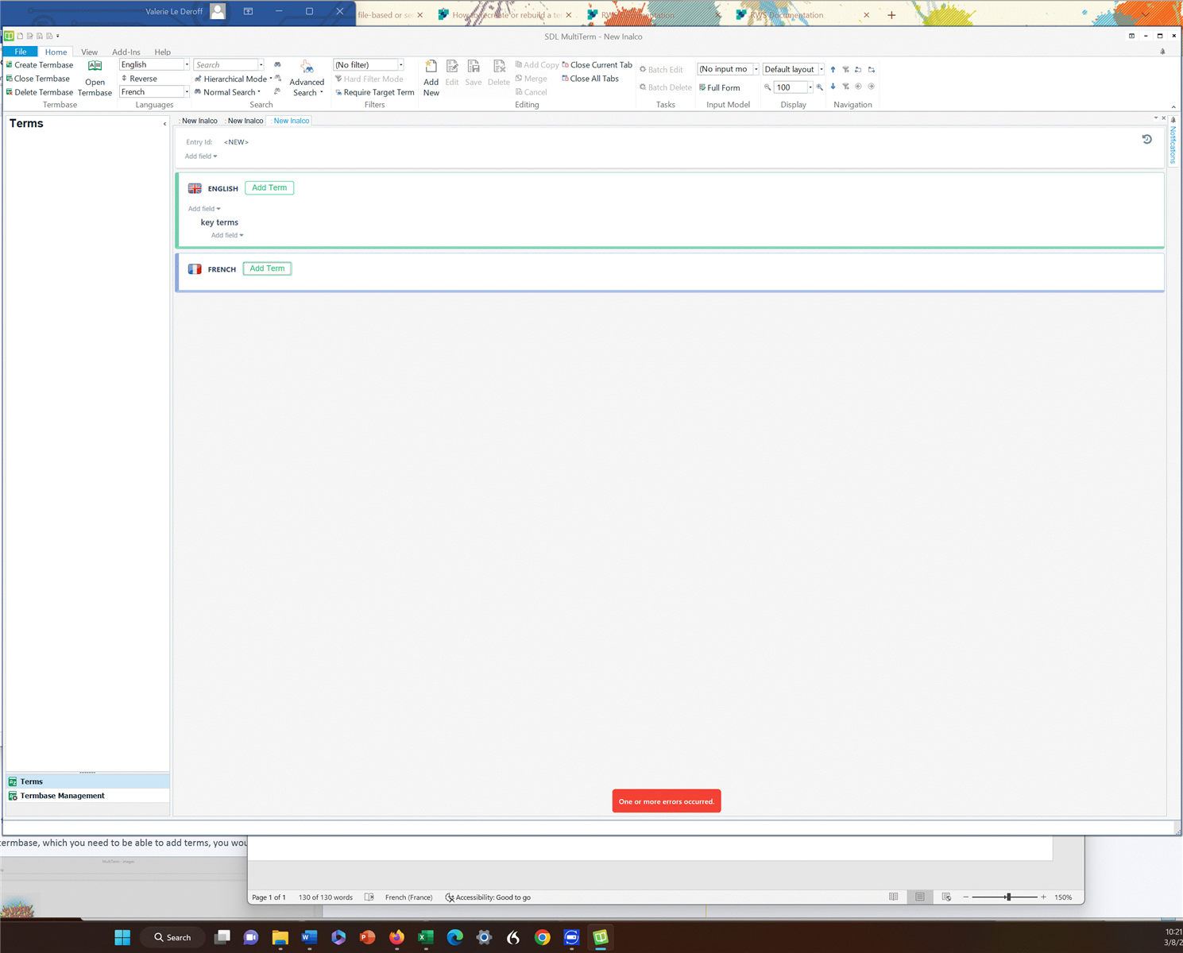
Task: Open the target language French dropdown
Action: pyautogui.click(x=187, y=92)
